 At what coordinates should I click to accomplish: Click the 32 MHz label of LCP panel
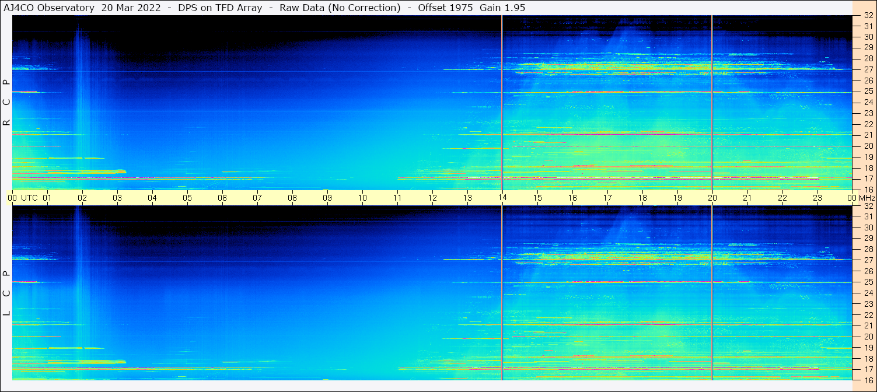click(868, 206)
